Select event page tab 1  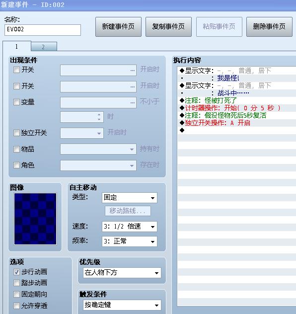click(17, 47)
